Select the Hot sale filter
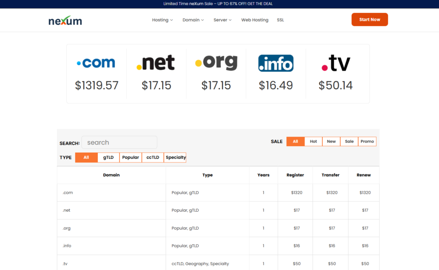 point(313,141)
